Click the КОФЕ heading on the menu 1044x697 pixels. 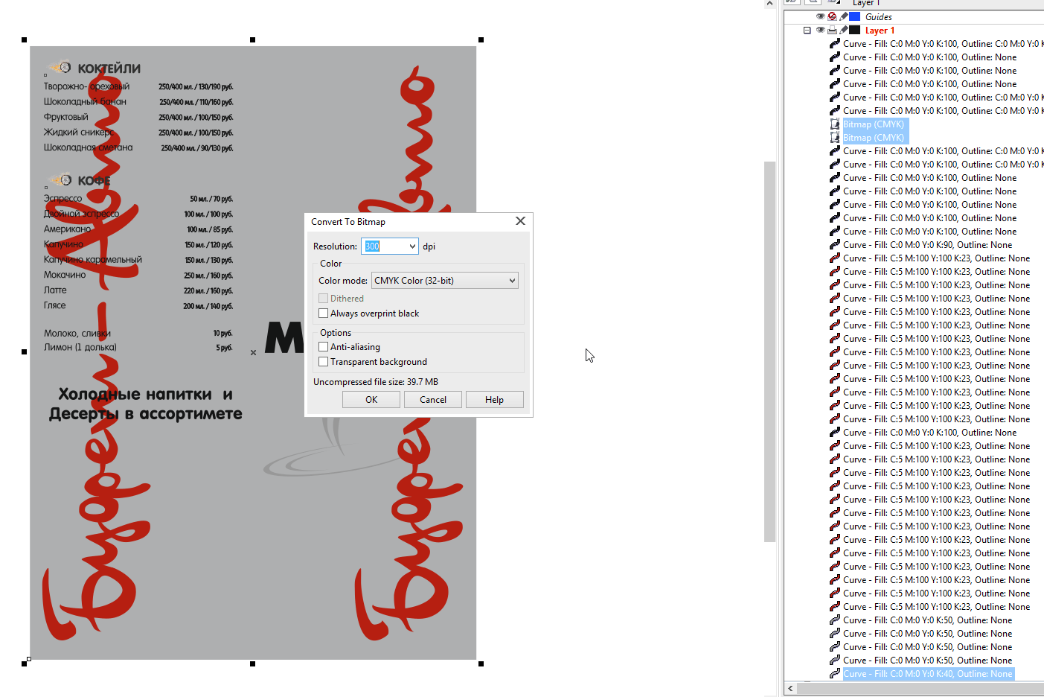tap(94, 181)
